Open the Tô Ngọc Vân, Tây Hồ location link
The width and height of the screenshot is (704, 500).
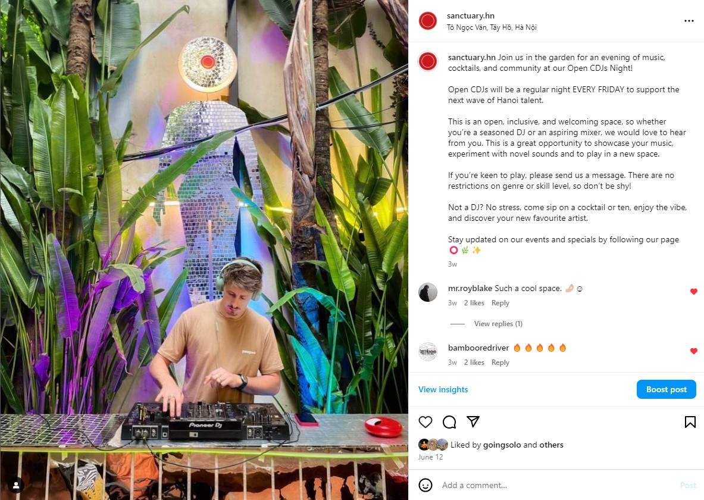tap(492, 27)
